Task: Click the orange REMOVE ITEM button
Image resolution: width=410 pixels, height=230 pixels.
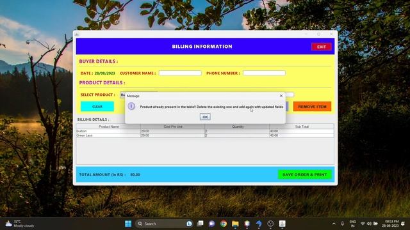Action: coord(312,107)
